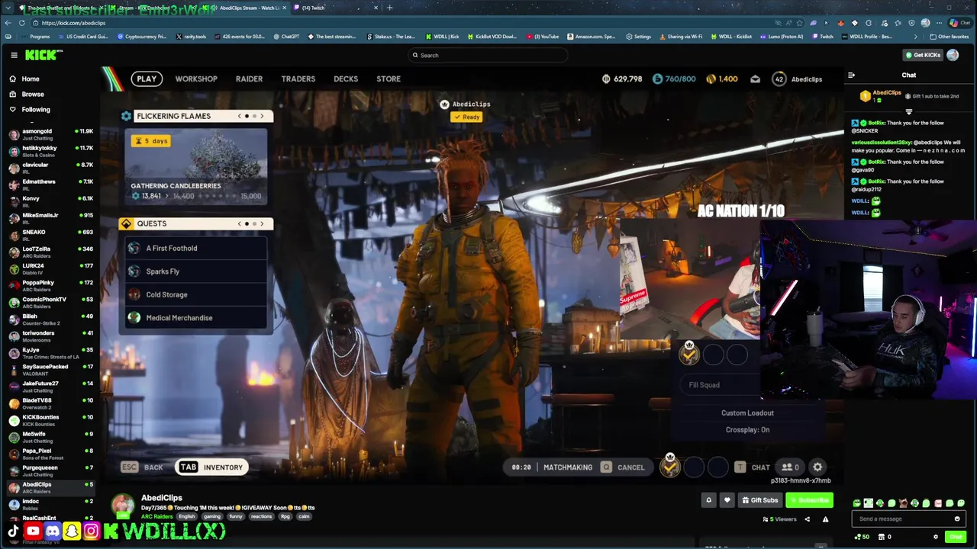Select the WORKSHOP tab in game menu

coord(196,79)
